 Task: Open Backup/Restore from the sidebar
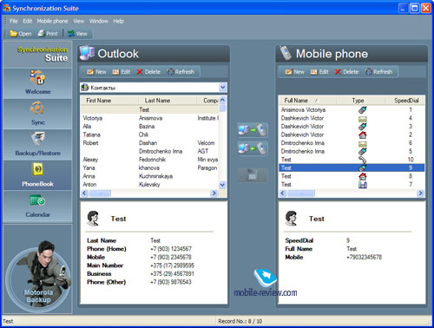tap(37, 145)
